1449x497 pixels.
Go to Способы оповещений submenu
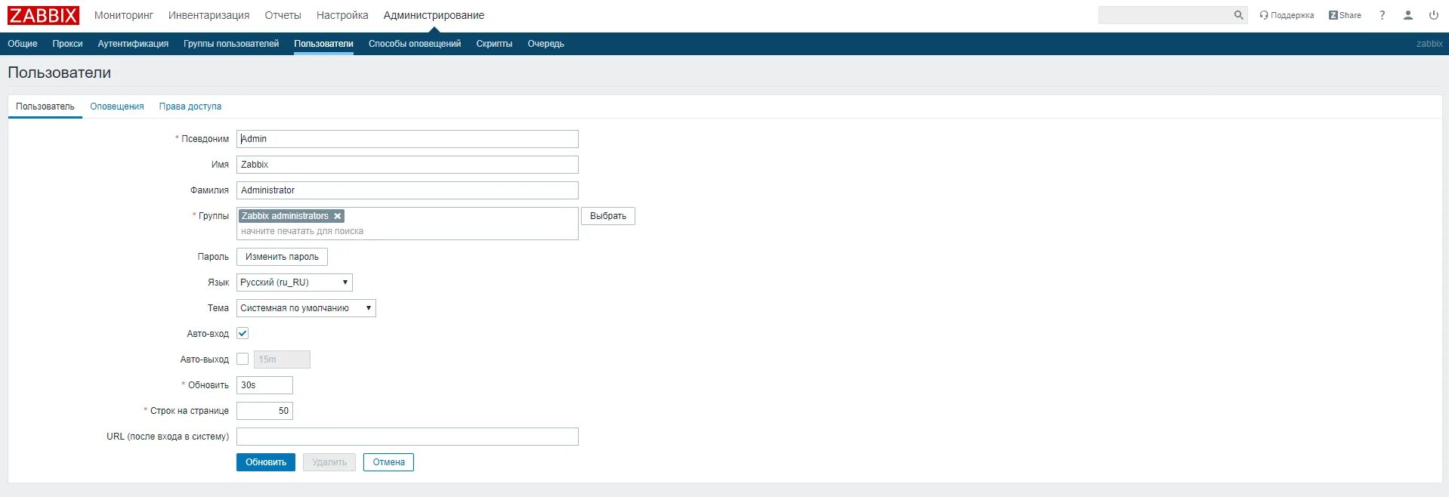[415, 44]
